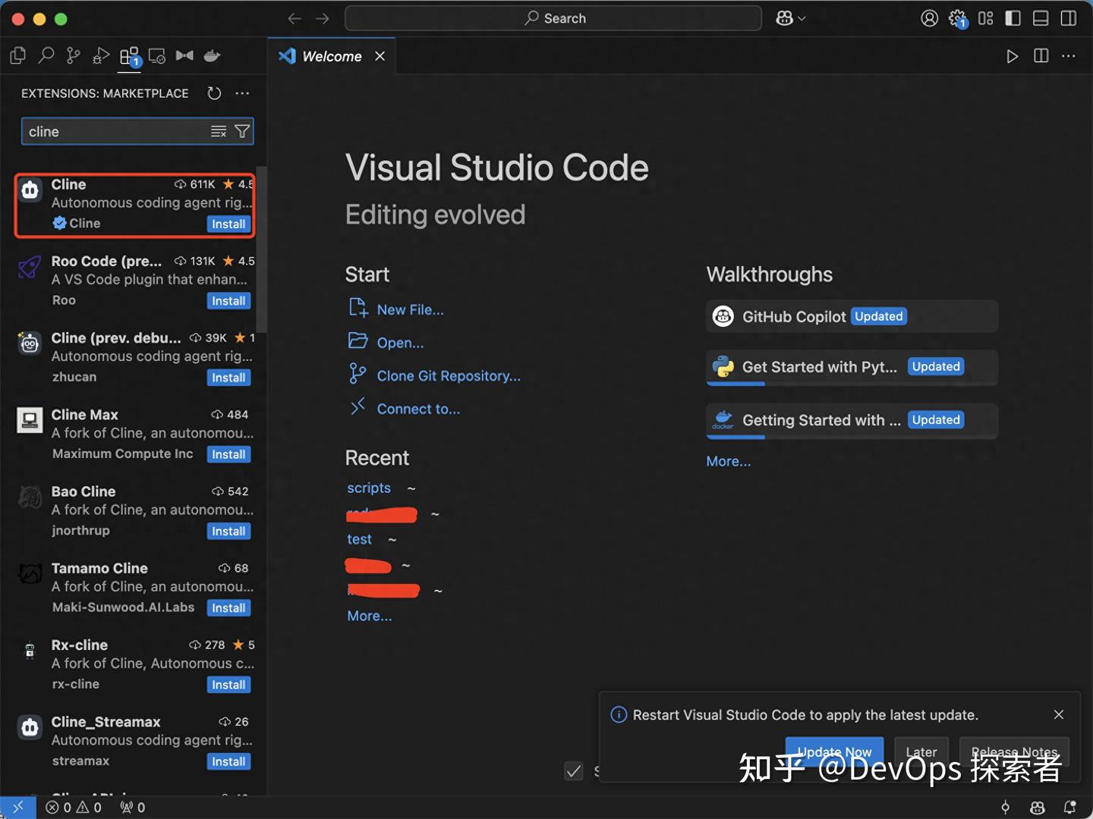Viewport: 1093px width, 819px height.
Task: Open the Remote Explorer icon
Action: [x=157, y=55]
